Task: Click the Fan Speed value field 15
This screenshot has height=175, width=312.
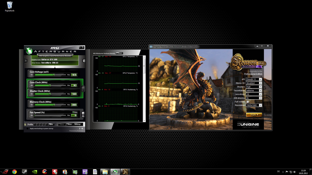Action: [x=74, y=115]
